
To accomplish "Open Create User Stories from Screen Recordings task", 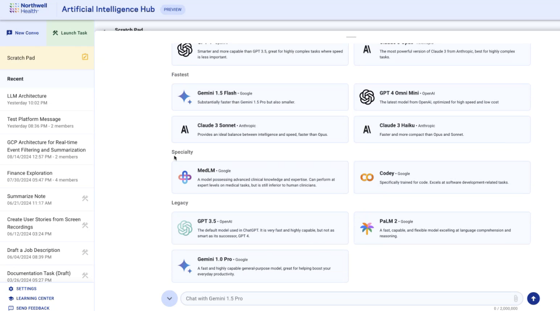I will [x=47, y=226].
